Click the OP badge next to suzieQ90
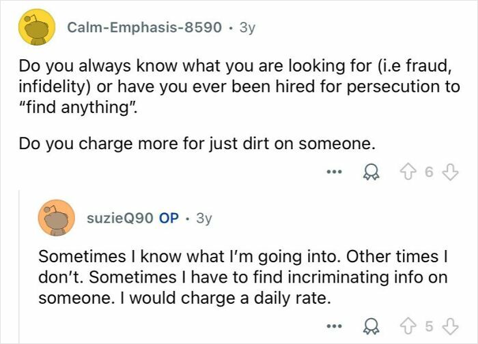The width and height of the screenshot is (478, 344). (x=169, y=218)
